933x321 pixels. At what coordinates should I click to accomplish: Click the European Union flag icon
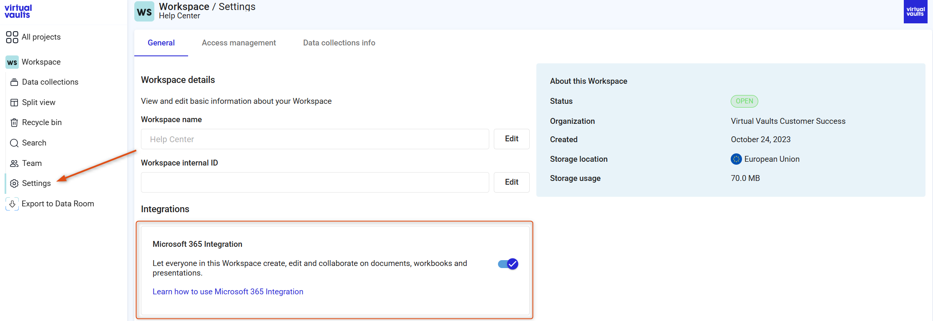click(736, 159)
